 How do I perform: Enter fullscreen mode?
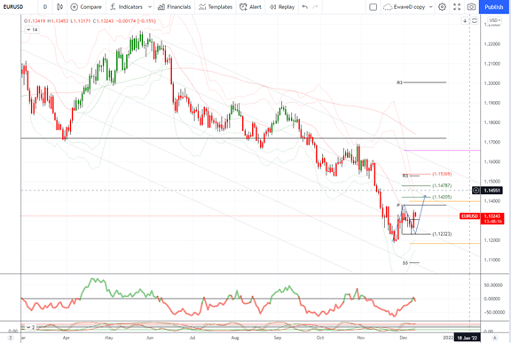[x=457, y=7]
